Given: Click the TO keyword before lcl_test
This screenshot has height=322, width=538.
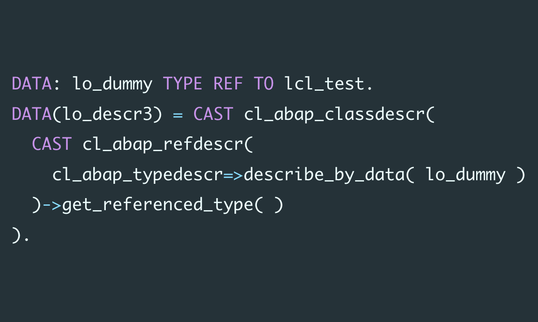Looking at the screenshot, I should tap(264, 84).
